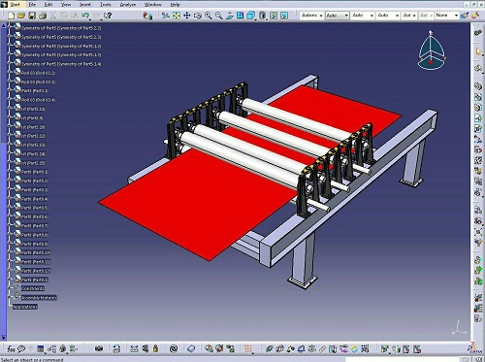This screenshot has height=362, width=485.
Task: Select Applications in the specification tree
Action: click(x=25, y=307)
